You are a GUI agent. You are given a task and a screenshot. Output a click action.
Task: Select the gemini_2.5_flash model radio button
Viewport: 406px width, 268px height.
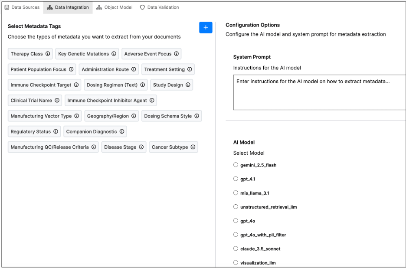236,165
